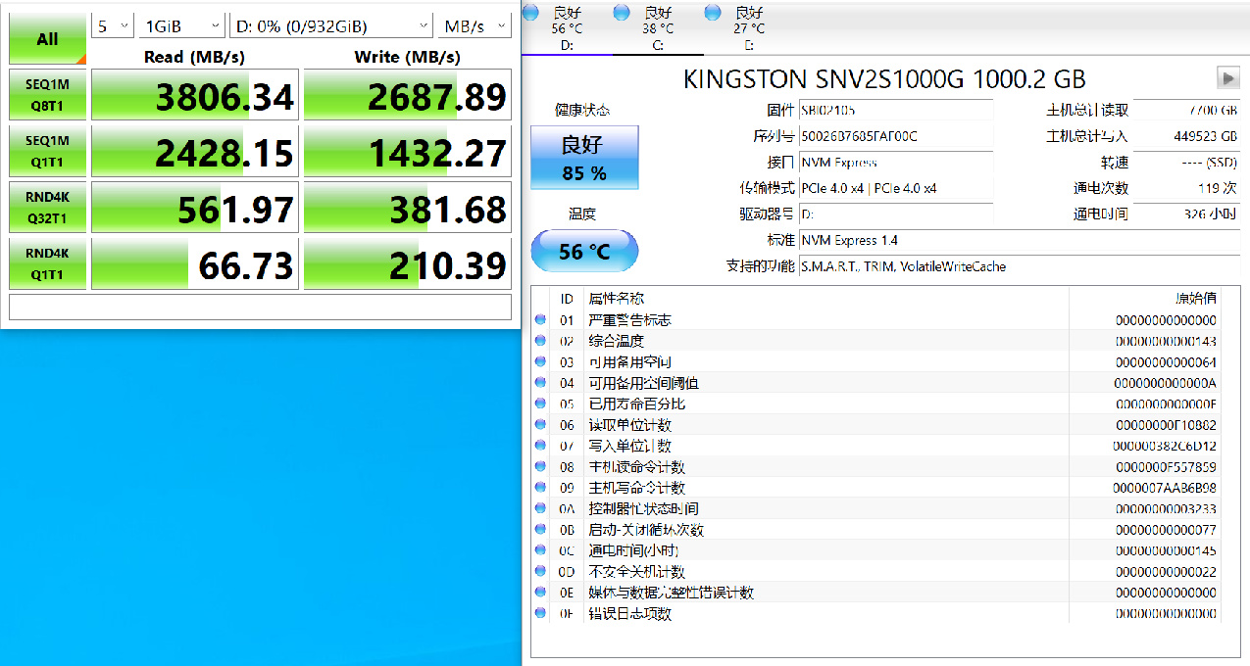Open test count dropdown showing 5

pyautogui.click(x=114, y=26)
